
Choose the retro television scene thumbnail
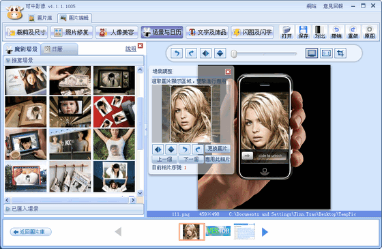click(x=114, y=80)
